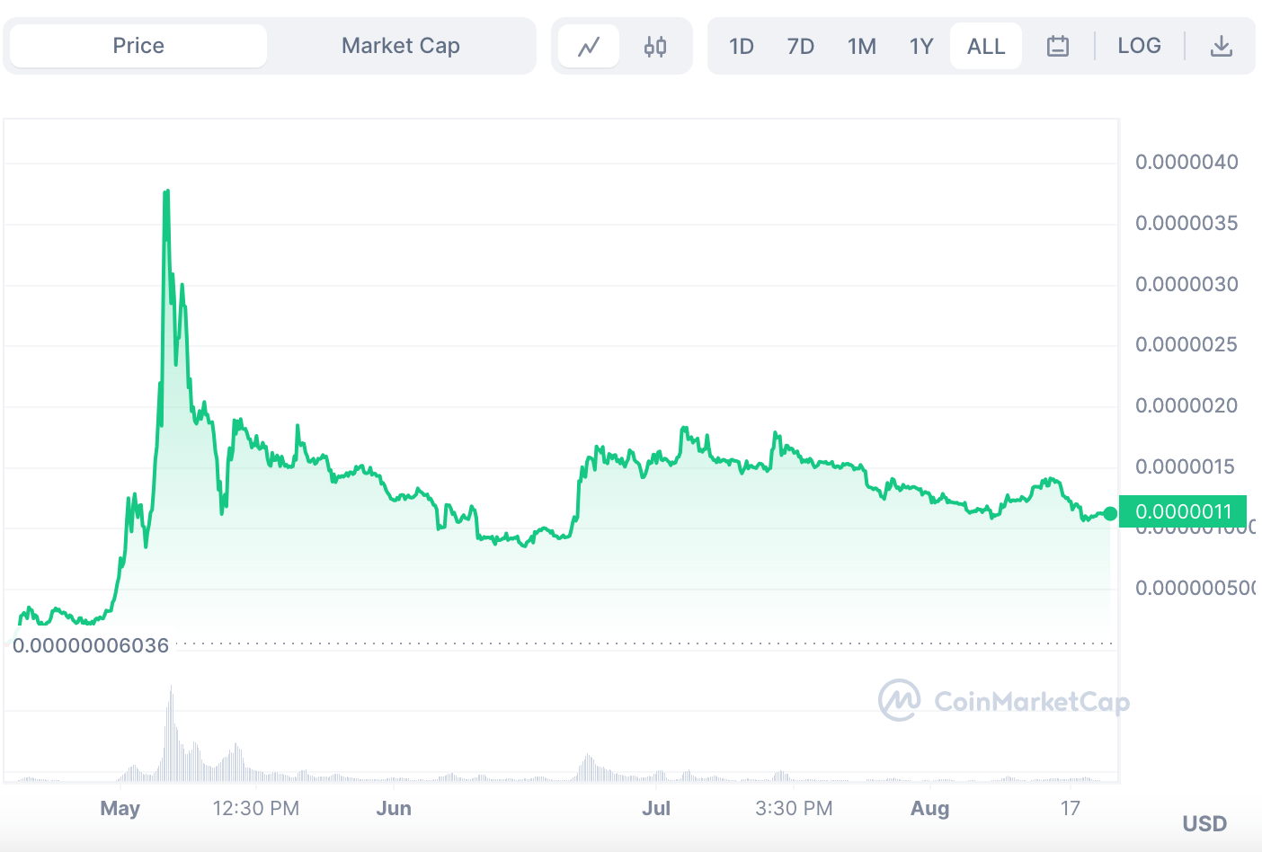Click the Aug label on time axis
Image resolution: width=1262 pixels, height=852 pixels.
[x=929, y=808]
